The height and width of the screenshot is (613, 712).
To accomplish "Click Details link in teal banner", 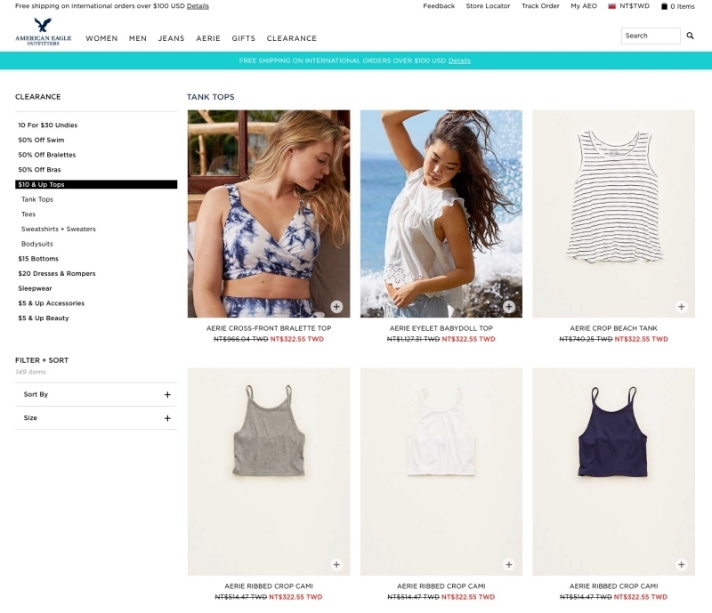I will (459, 60).
